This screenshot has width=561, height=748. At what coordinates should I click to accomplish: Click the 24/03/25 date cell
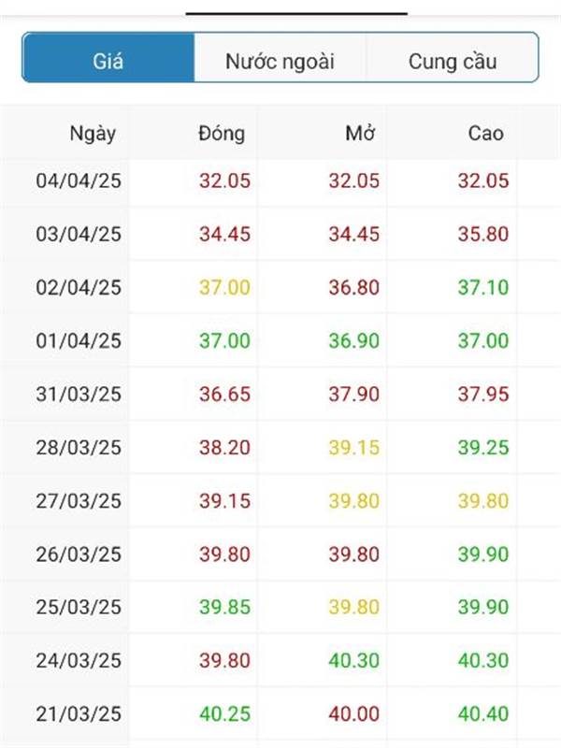click(x=79, y=661)
